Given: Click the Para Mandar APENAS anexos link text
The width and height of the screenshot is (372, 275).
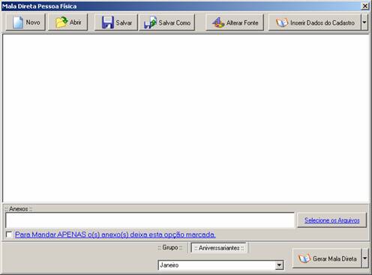Looking at the screenshot, I should pyautogui.click(x=115, y=235).
